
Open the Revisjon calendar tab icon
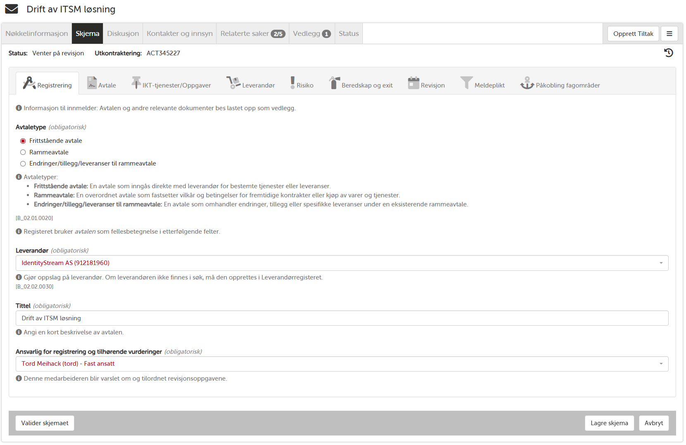point(413,83)
